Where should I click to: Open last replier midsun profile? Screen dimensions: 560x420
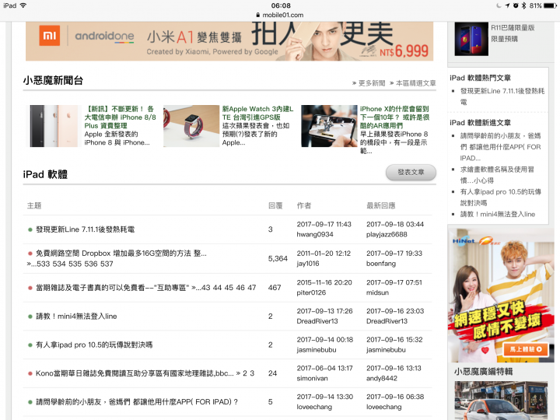point(377,292)
